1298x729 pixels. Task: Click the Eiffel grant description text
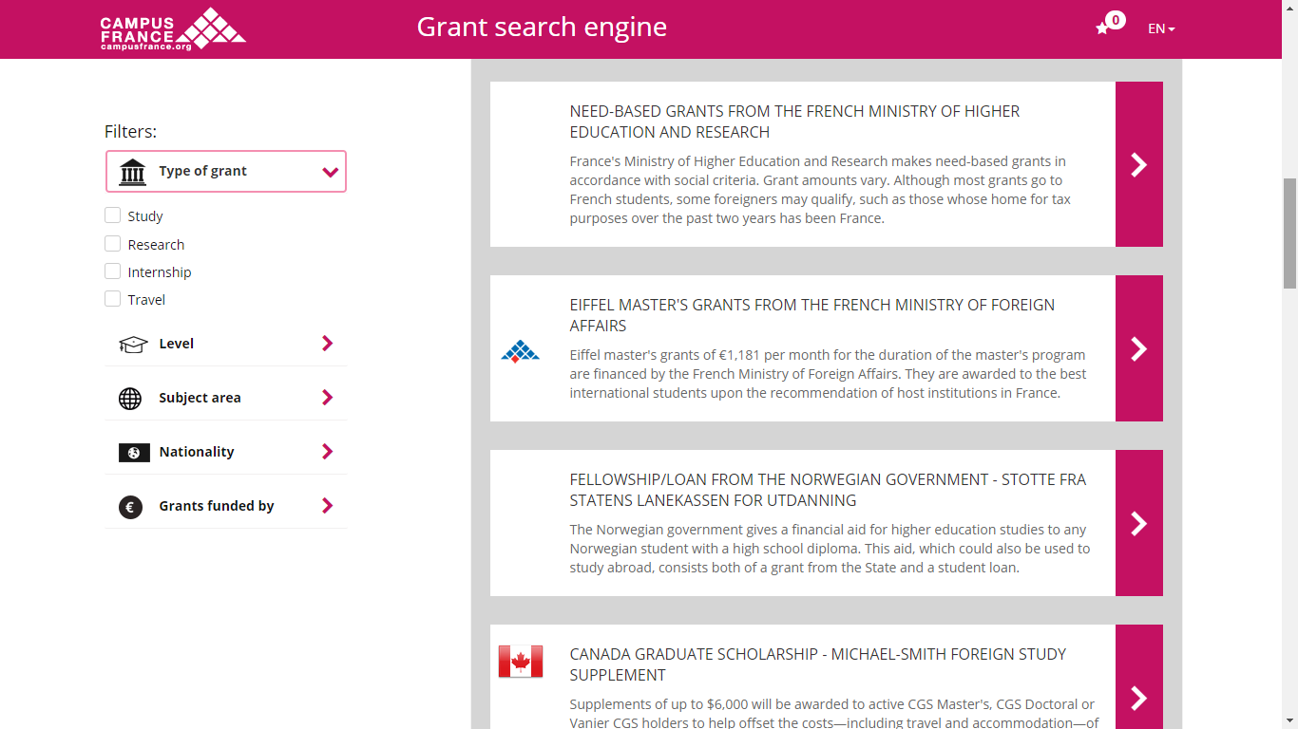click(829, 374)
